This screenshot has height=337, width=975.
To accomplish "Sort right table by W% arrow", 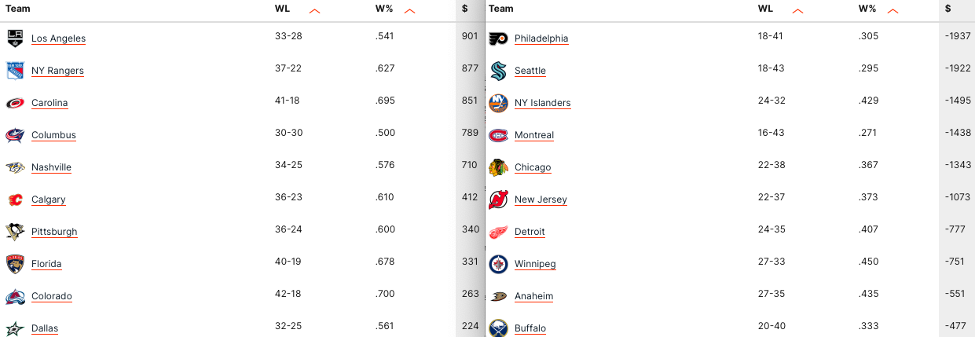I will tap(893, 11).
